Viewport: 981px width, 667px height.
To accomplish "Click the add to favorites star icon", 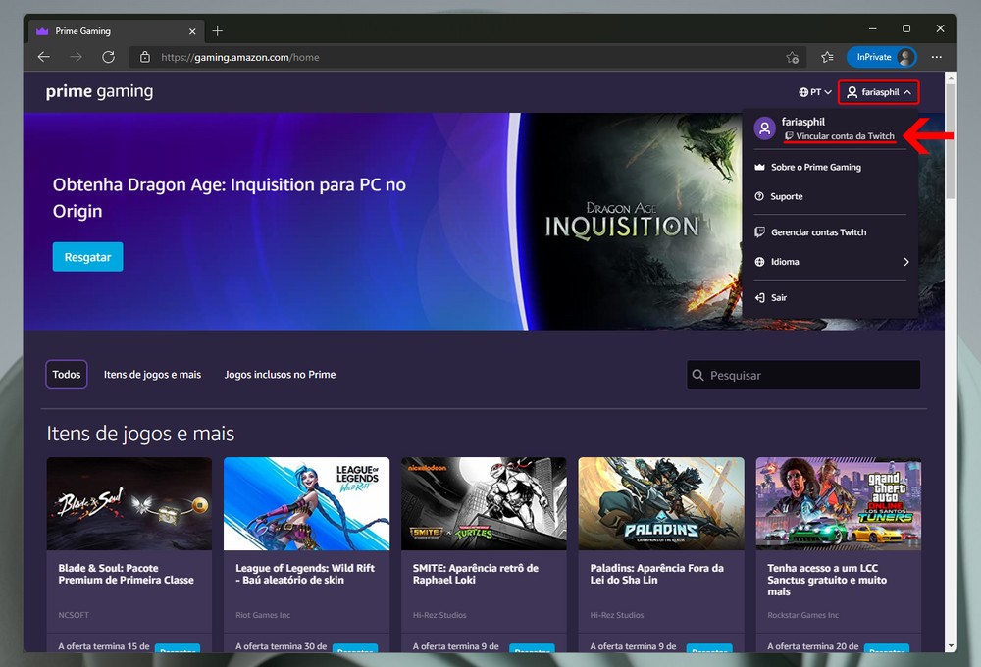I will point(792,57).
